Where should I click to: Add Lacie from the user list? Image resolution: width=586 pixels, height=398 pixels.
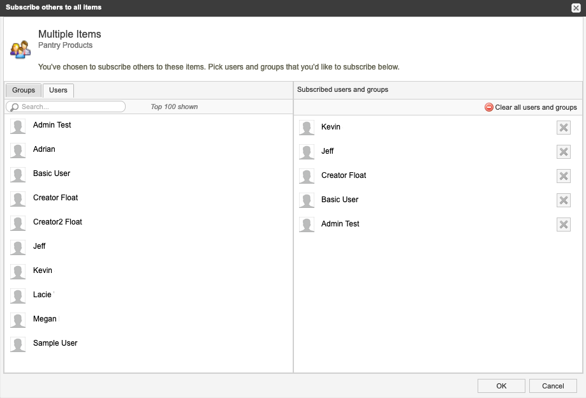point(42,295)
